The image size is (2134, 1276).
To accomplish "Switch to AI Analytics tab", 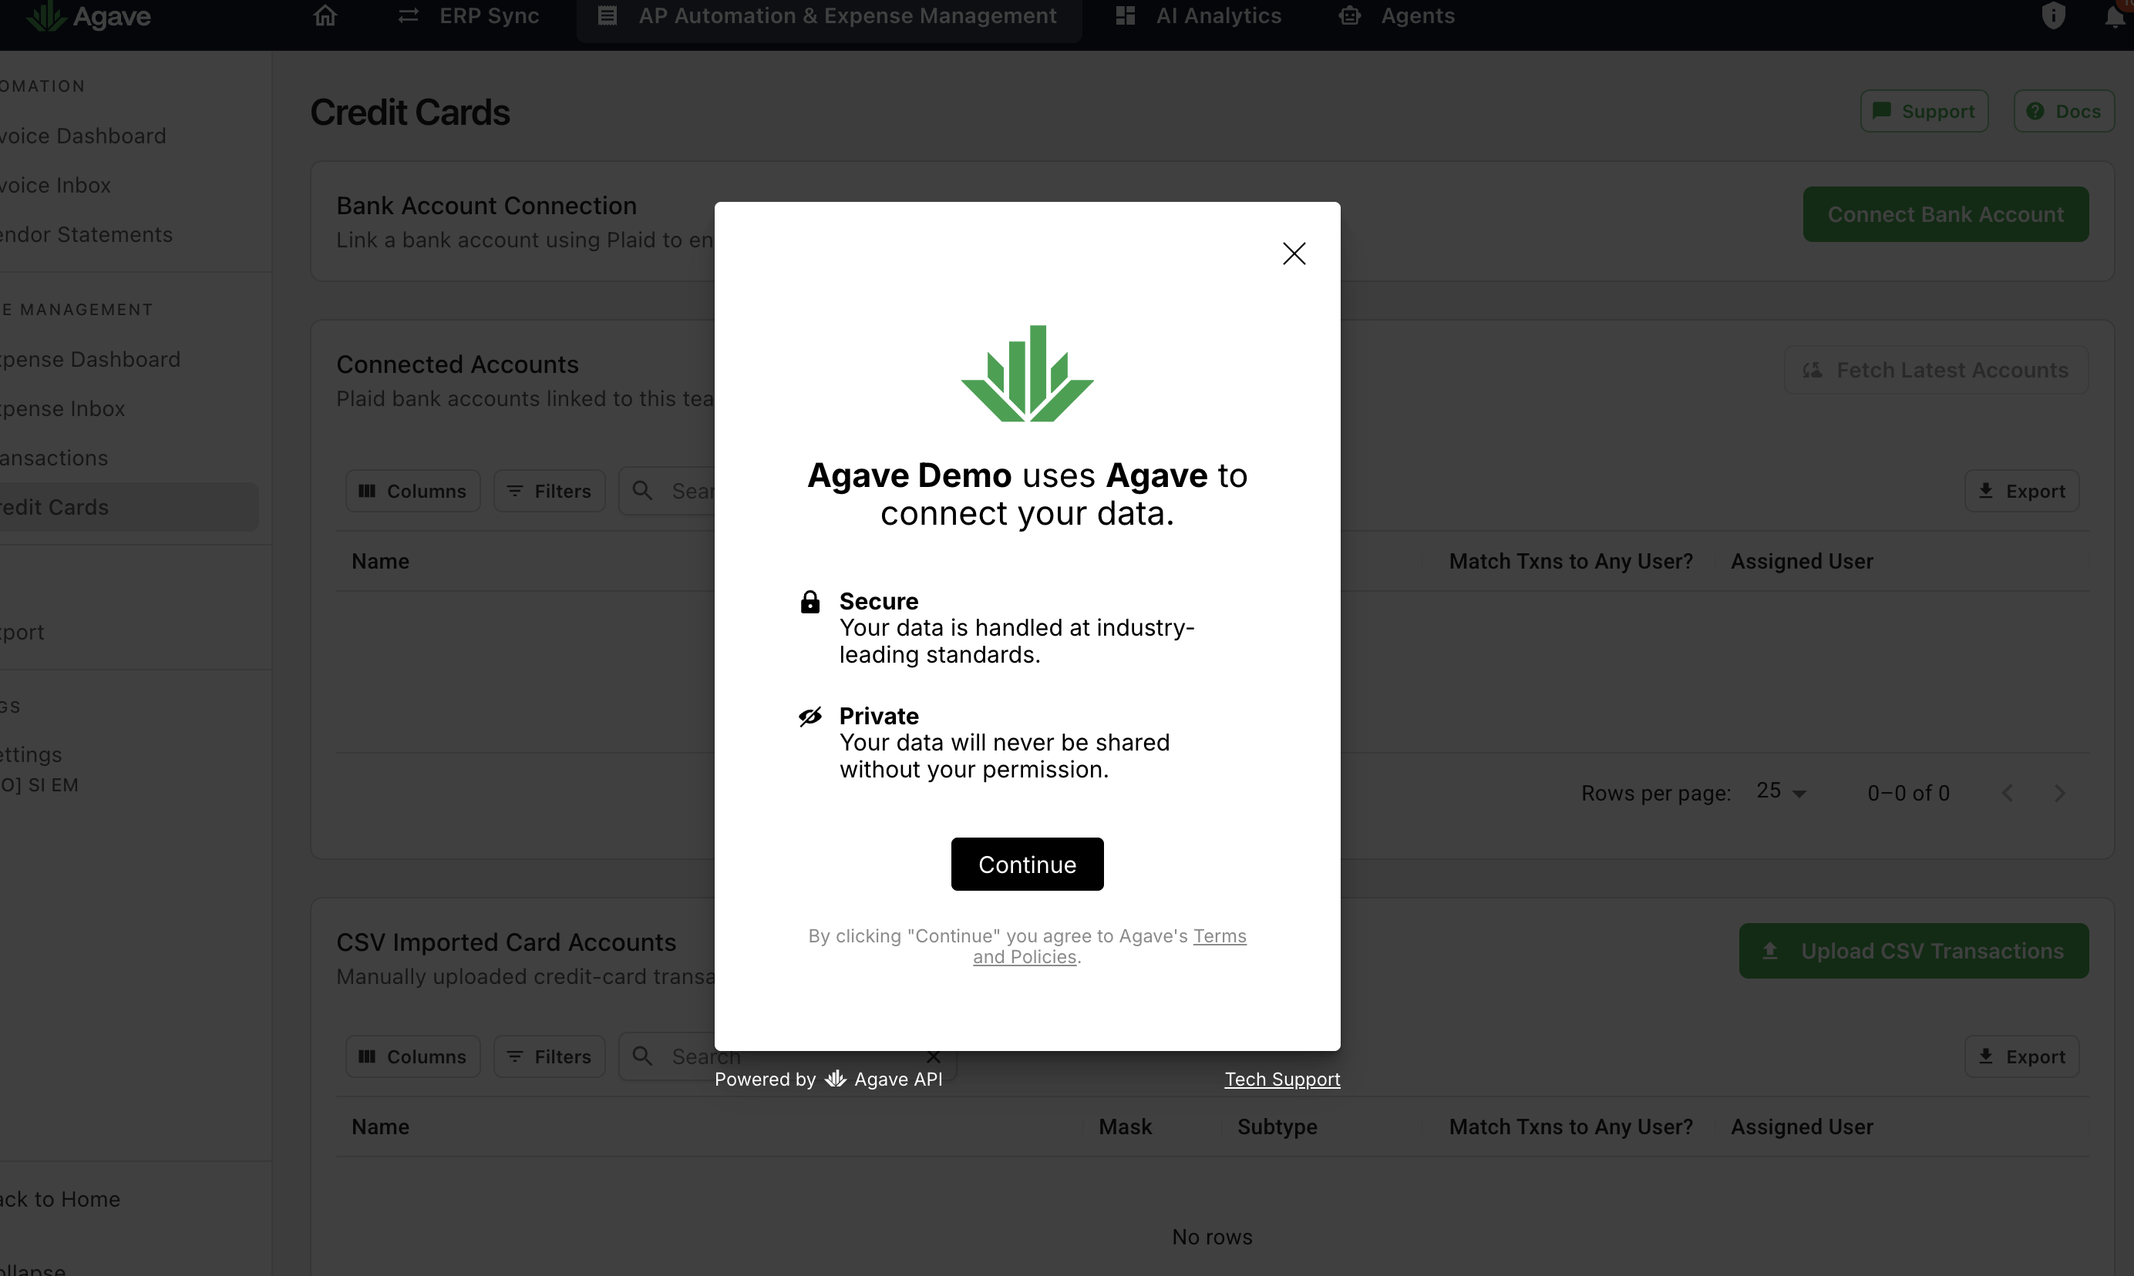I will click(1198, 15).
